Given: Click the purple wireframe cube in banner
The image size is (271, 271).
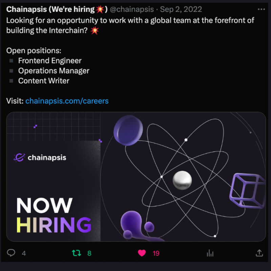Looking at the screenshot, I should click(248, 191).
